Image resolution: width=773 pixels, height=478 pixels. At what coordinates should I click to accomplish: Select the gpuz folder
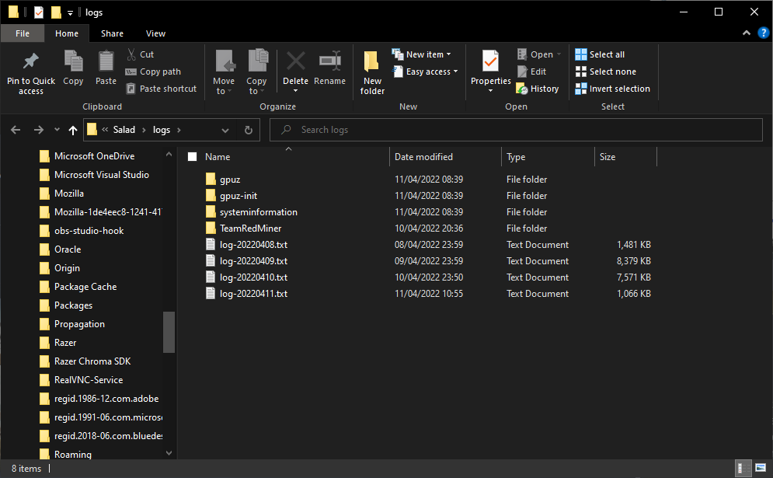pyautogui.click(x=230, y=180)
